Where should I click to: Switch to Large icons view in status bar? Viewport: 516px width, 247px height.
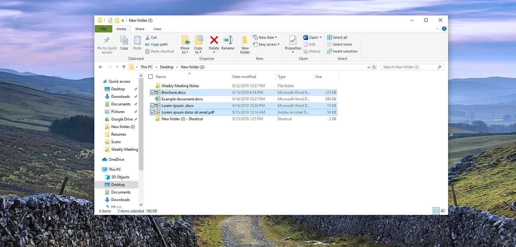click(443, 211)
